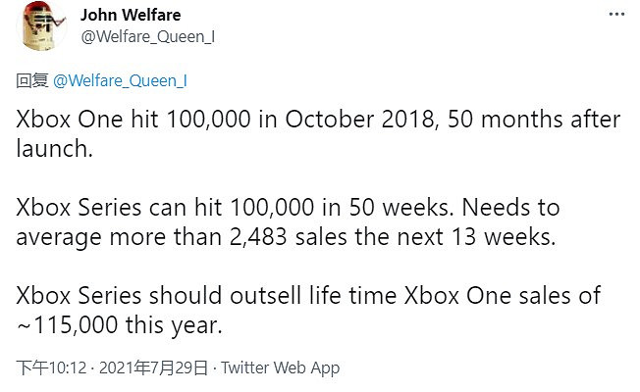
Task: Click the "Xbox Series can hit 100,000" sentence
Action: (x=157, y=208)
